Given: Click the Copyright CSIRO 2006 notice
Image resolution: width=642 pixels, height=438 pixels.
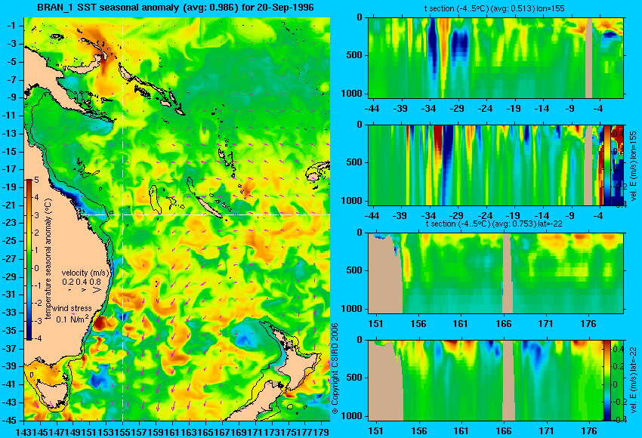Looking at the screenshot, I should click(x=335, y=368).
